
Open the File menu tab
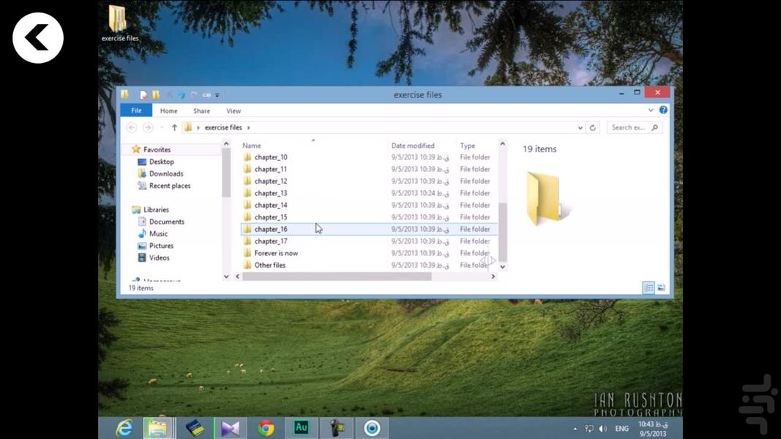[136, 110]
